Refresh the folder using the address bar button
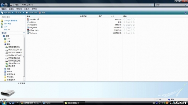The height and width of the screenshot is (105, 188). point(152,5)
